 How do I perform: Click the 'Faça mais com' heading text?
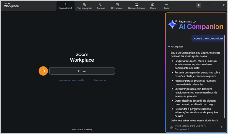(188, 21)
